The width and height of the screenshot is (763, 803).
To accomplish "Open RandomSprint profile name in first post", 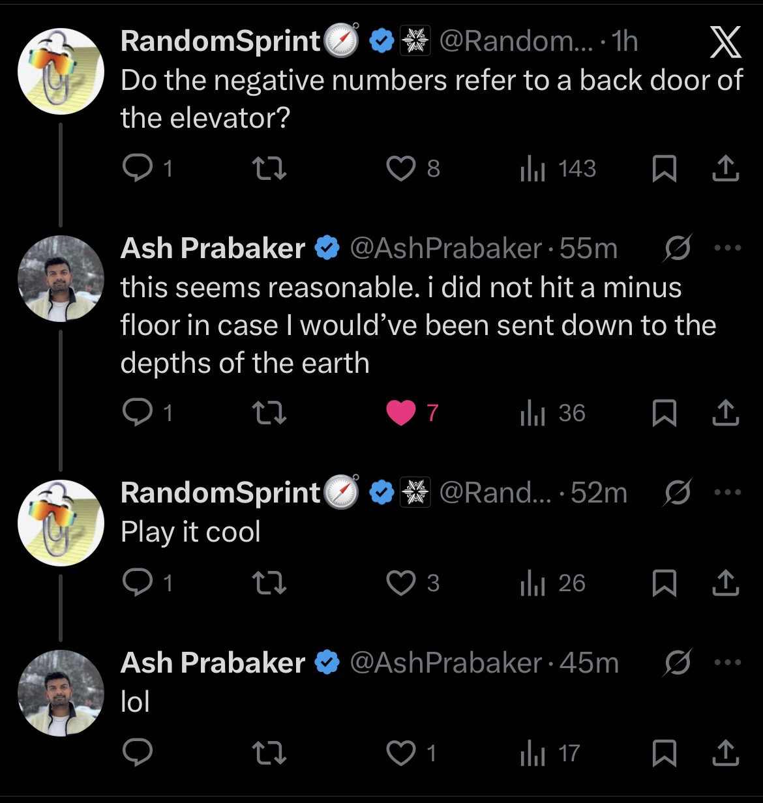I will (220, 42).
